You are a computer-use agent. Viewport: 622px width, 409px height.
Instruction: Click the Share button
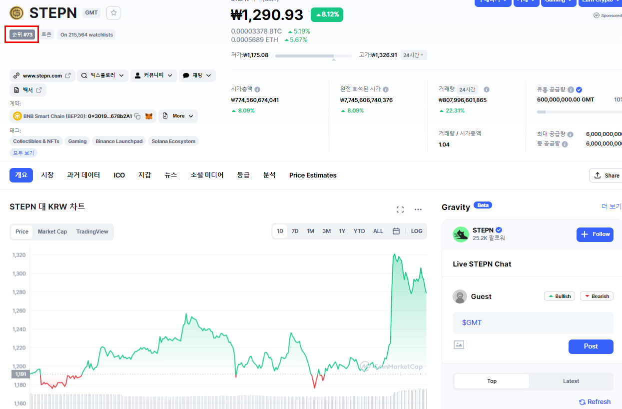606,175
